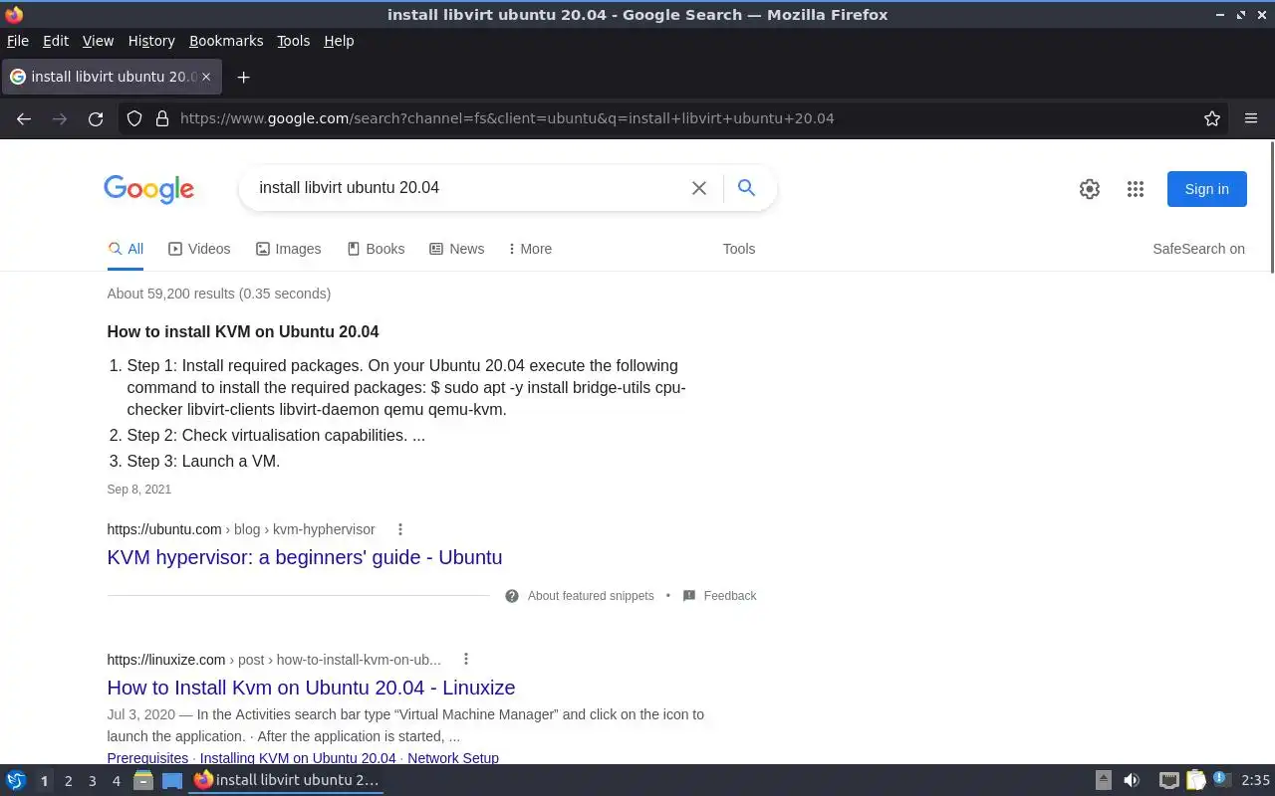This screenshot has height=796, width=1275.
Task: Open network indicator in system tray
Action: pyautogui.click(x=1169, y=781)
